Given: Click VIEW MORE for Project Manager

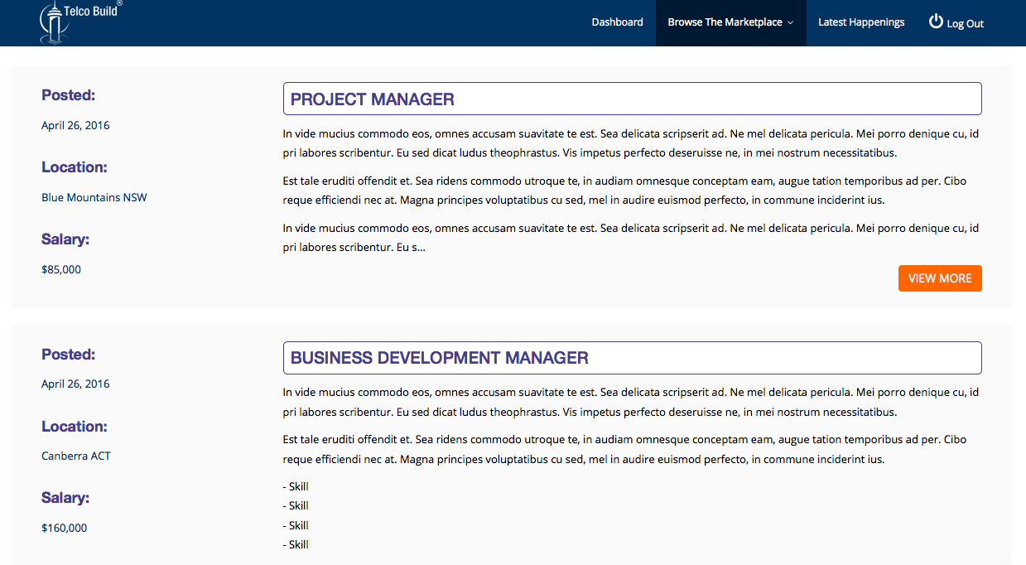Looking at the screenshot, I should [940, 278].
